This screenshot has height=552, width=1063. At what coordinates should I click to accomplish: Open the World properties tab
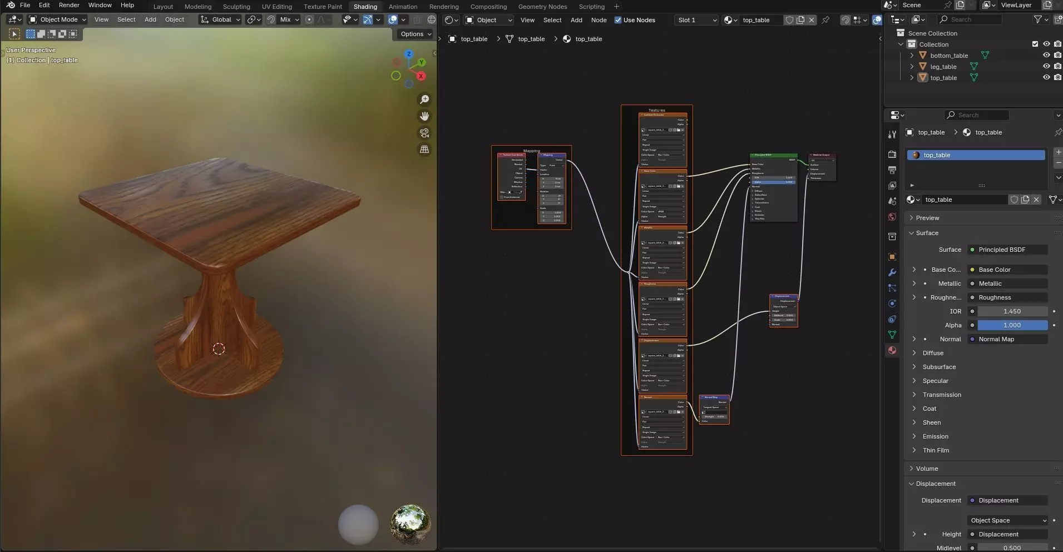(892, 217)
